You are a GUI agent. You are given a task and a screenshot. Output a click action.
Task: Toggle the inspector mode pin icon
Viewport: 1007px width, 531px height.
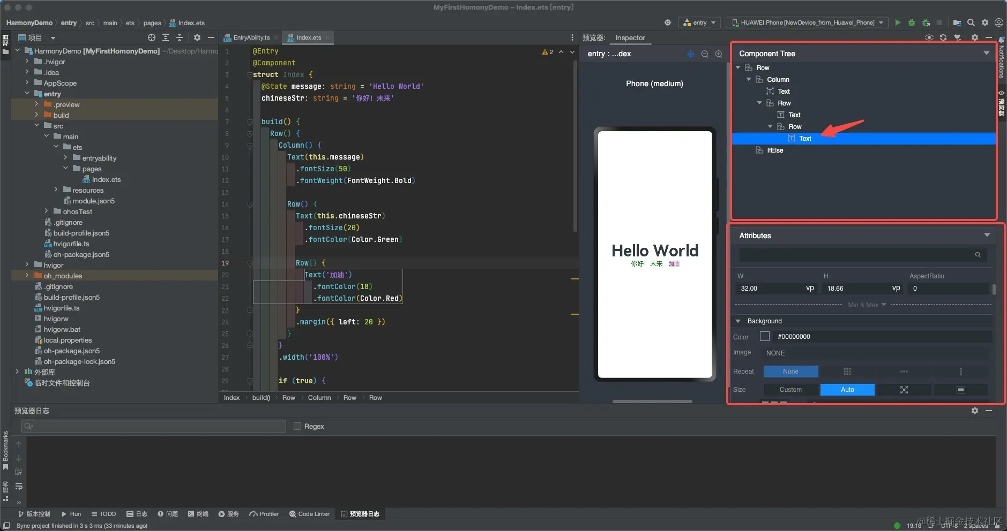[958, 37]
